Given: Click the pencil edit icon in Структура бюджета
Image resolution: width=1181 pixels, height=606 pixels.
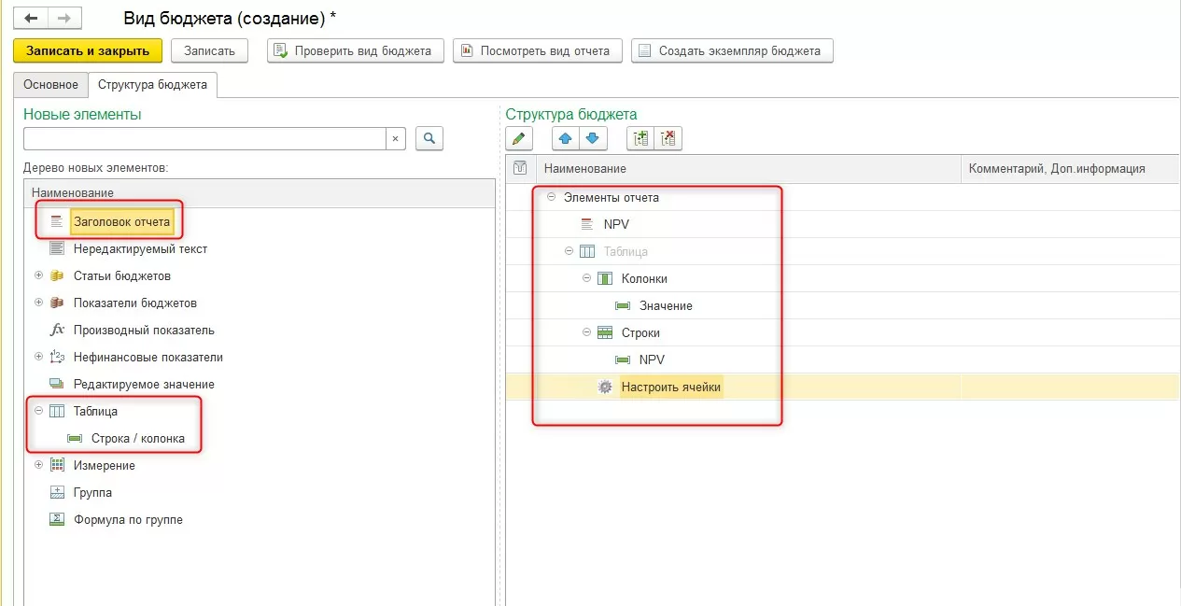Looking at the screenshot, I should (519, 139).
